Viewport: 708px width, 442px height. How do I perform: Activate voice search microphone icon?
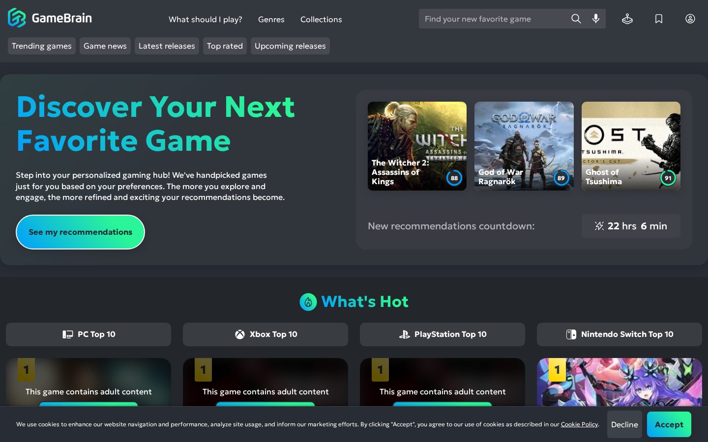coord(596,19)
